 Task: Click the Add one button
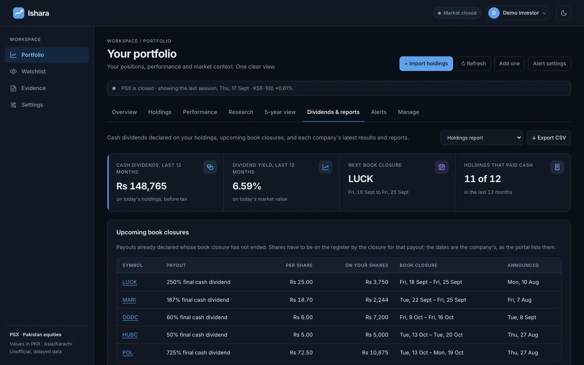[509, 64]
